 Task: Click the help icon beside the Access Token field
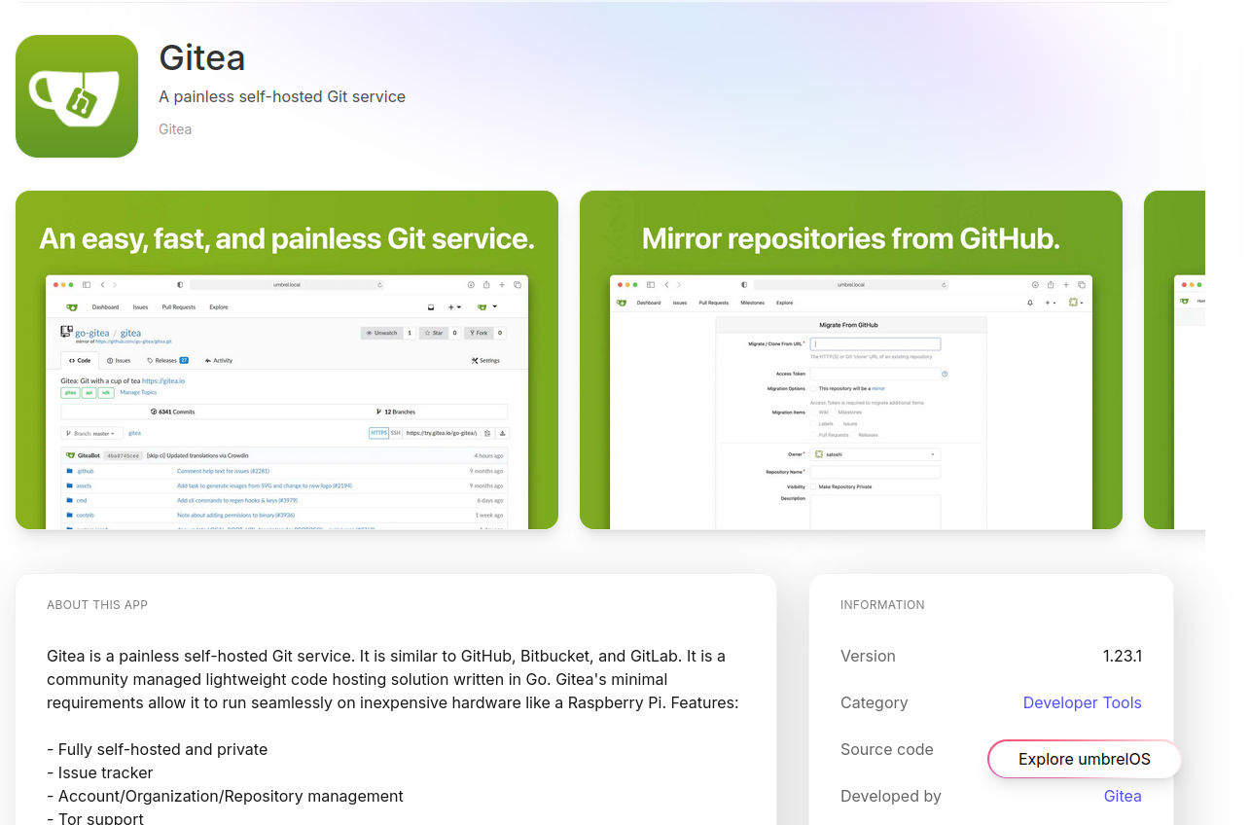tap(945, 374)
